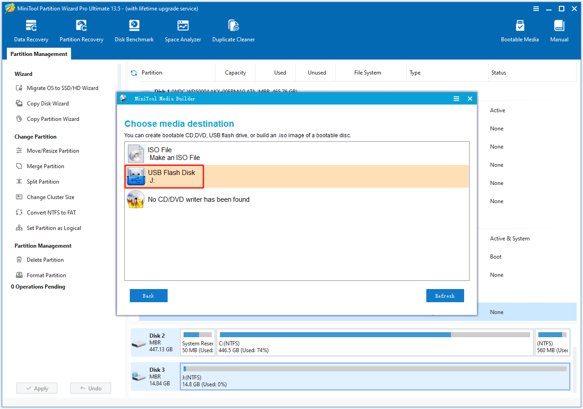Open the Data Recovery tool
This screenshot has width=583, height=409.
[x=31, y=30]
